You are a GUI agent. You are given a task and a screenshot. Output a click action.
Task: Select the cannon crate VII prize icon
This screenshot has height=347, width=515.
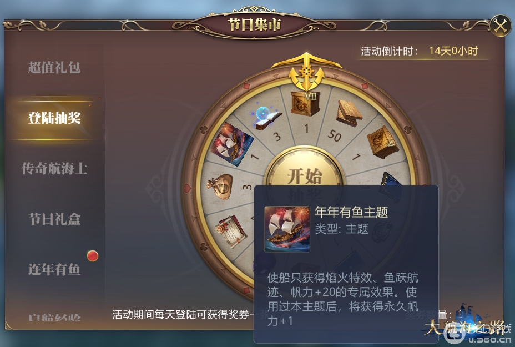click(305, 103)
